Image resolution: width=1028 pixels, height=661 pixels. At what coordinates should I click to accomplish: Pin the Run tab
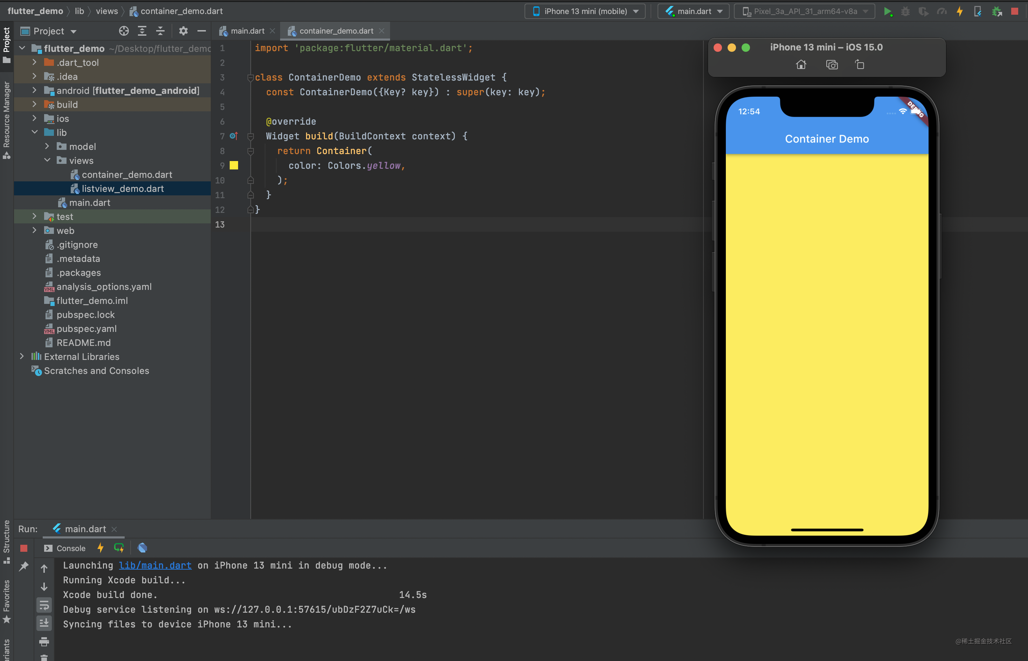click(23, 566)
